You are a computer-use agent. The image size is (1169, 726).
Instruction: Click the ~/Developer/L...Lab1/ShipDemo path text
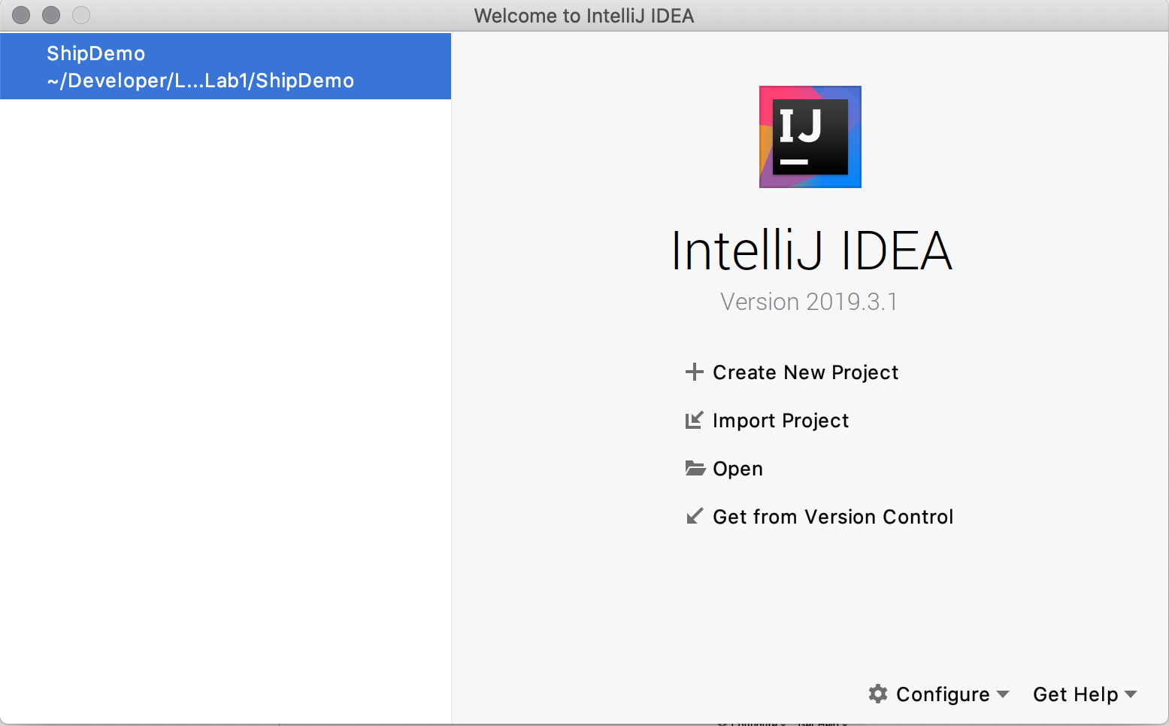(200, 80)
